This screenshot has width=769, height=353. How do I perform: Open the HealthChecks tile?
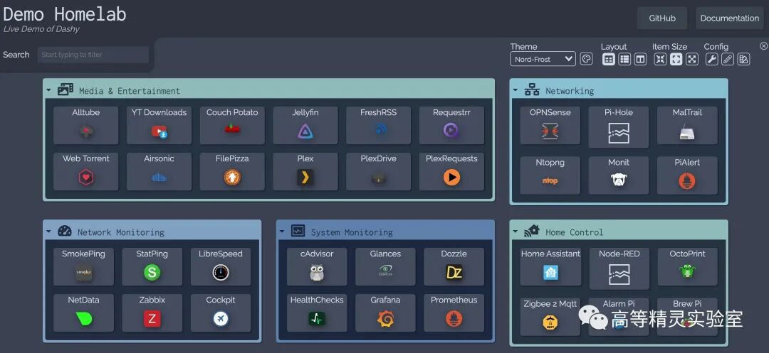[x=317, y=313]
